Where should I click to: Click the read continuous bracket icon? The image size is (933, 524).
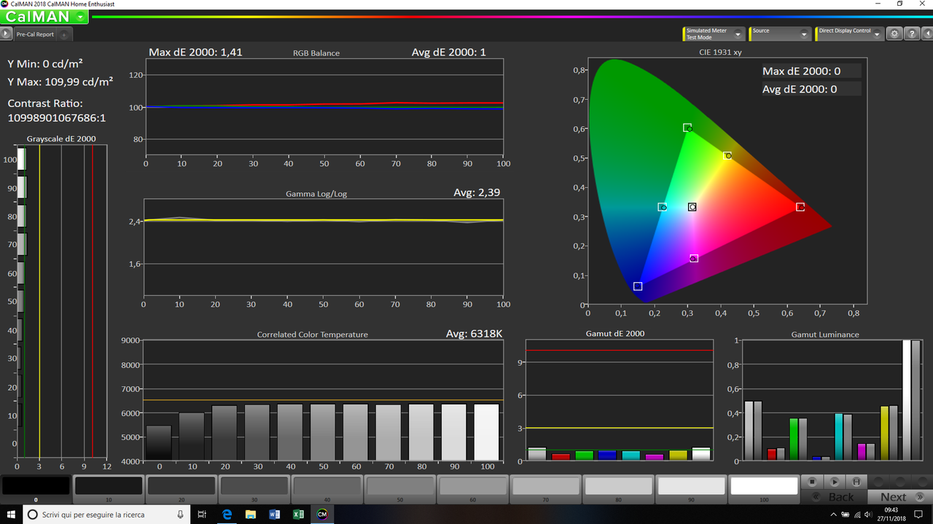click(x=856, y=482)
